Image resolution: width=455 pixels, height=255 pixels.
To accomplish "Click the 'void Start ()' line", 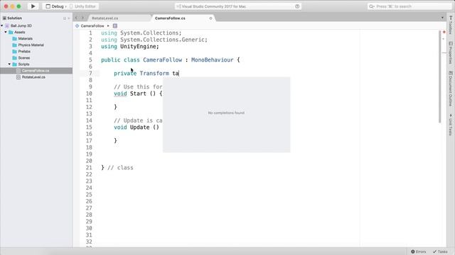I will pos(138,93).
